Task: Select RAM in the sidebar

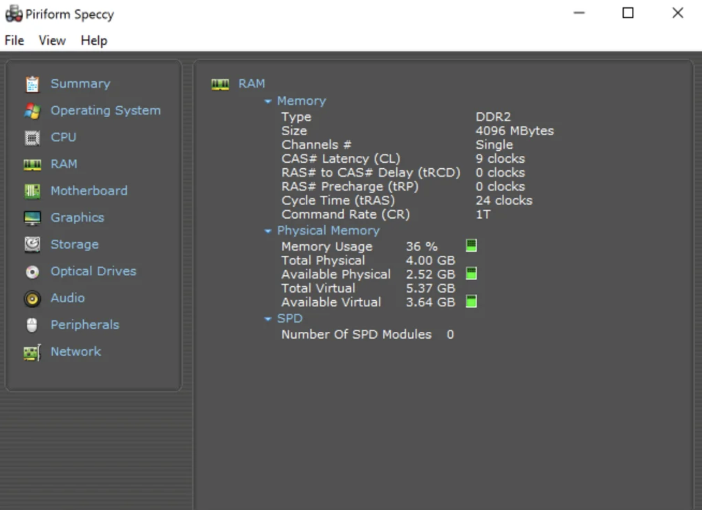Action: 64,164
